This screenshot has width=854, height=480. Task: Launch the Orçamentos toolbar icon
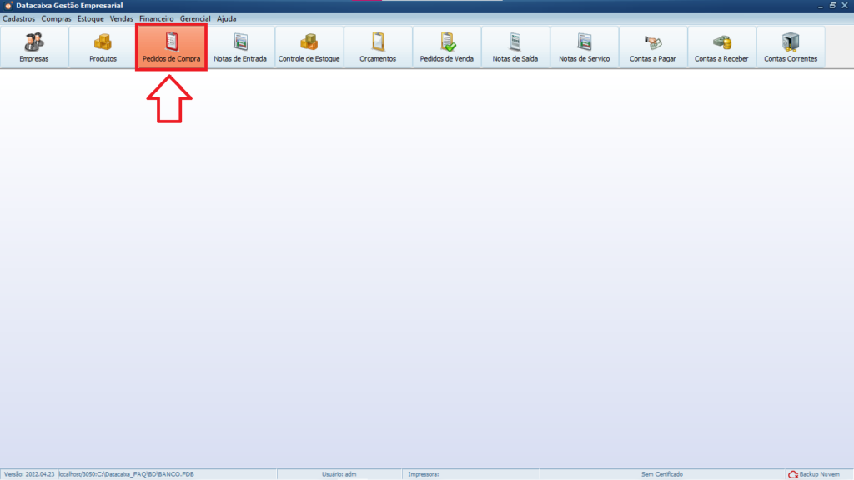[x=378, y=47]
